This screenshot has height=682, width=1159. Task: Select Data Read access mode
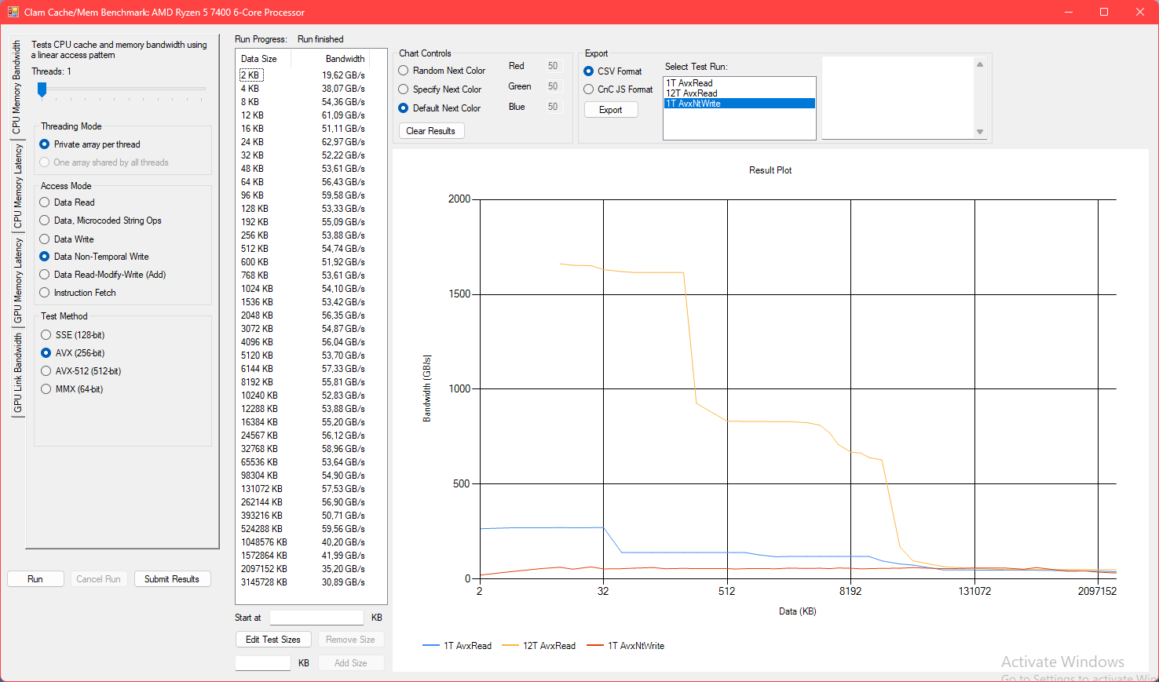(45, 202)
